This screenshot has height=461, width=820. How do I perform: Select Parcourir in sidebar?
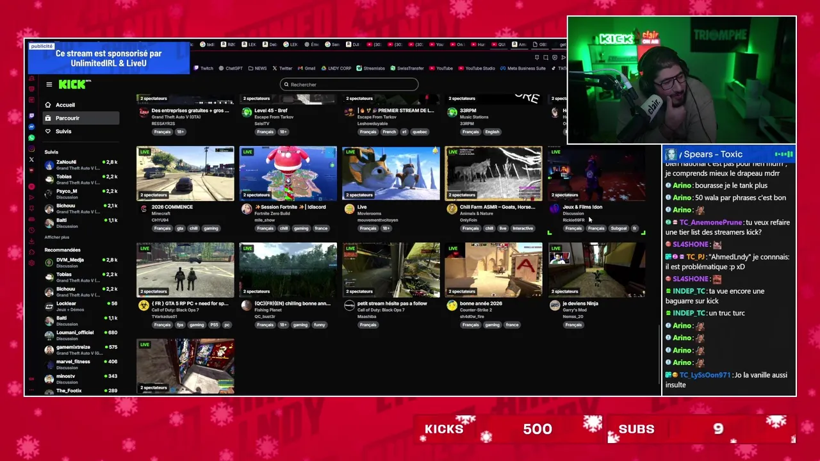click(81, 118)
